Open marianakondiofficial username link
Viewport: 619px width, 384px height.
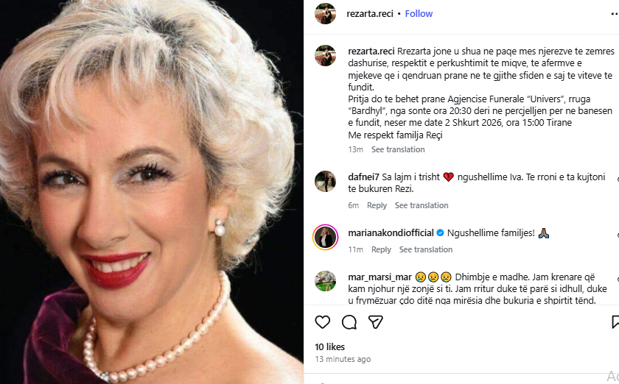(x=391, y=233)
